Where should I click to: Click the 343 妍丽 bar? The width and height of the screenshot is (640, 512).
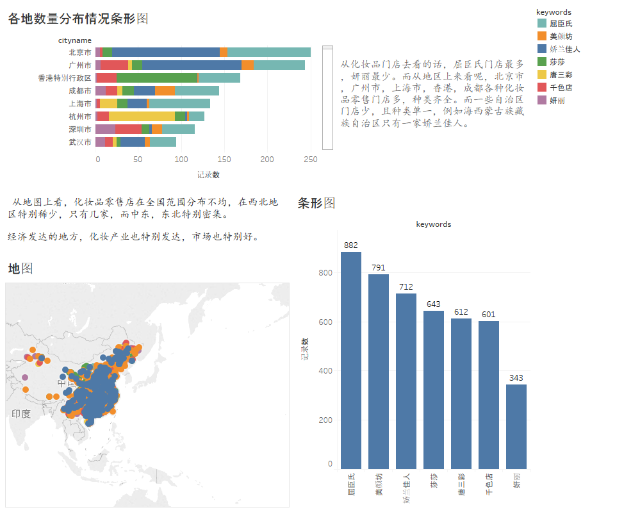pos(516,427)
